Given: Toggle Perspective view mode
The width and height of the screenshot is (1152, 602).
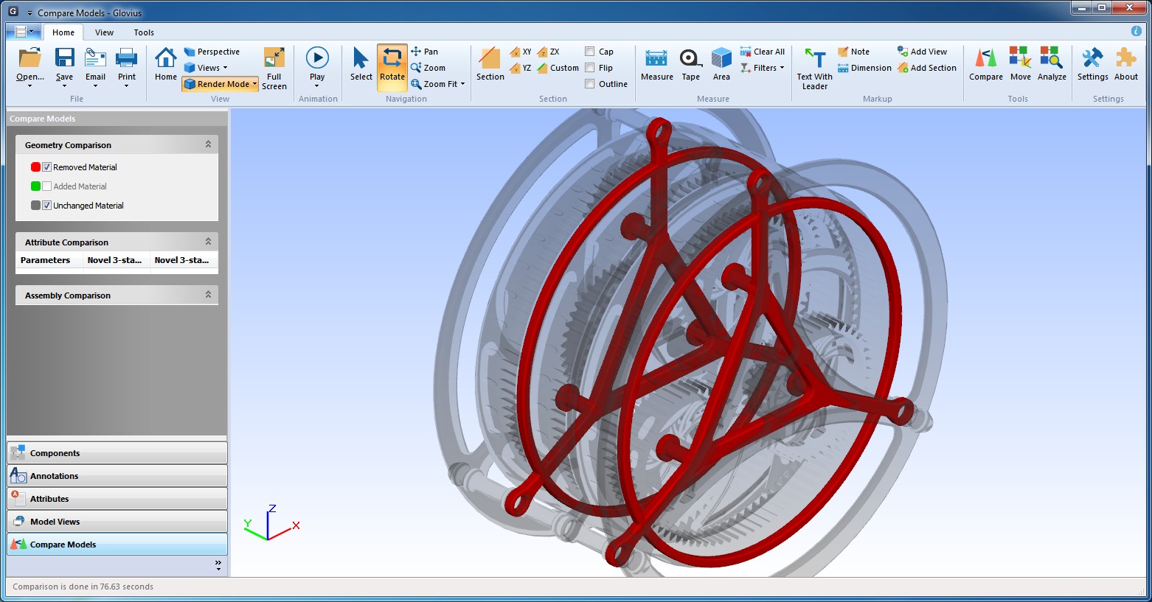Looking at the screenshot, I should pos(212,52).
